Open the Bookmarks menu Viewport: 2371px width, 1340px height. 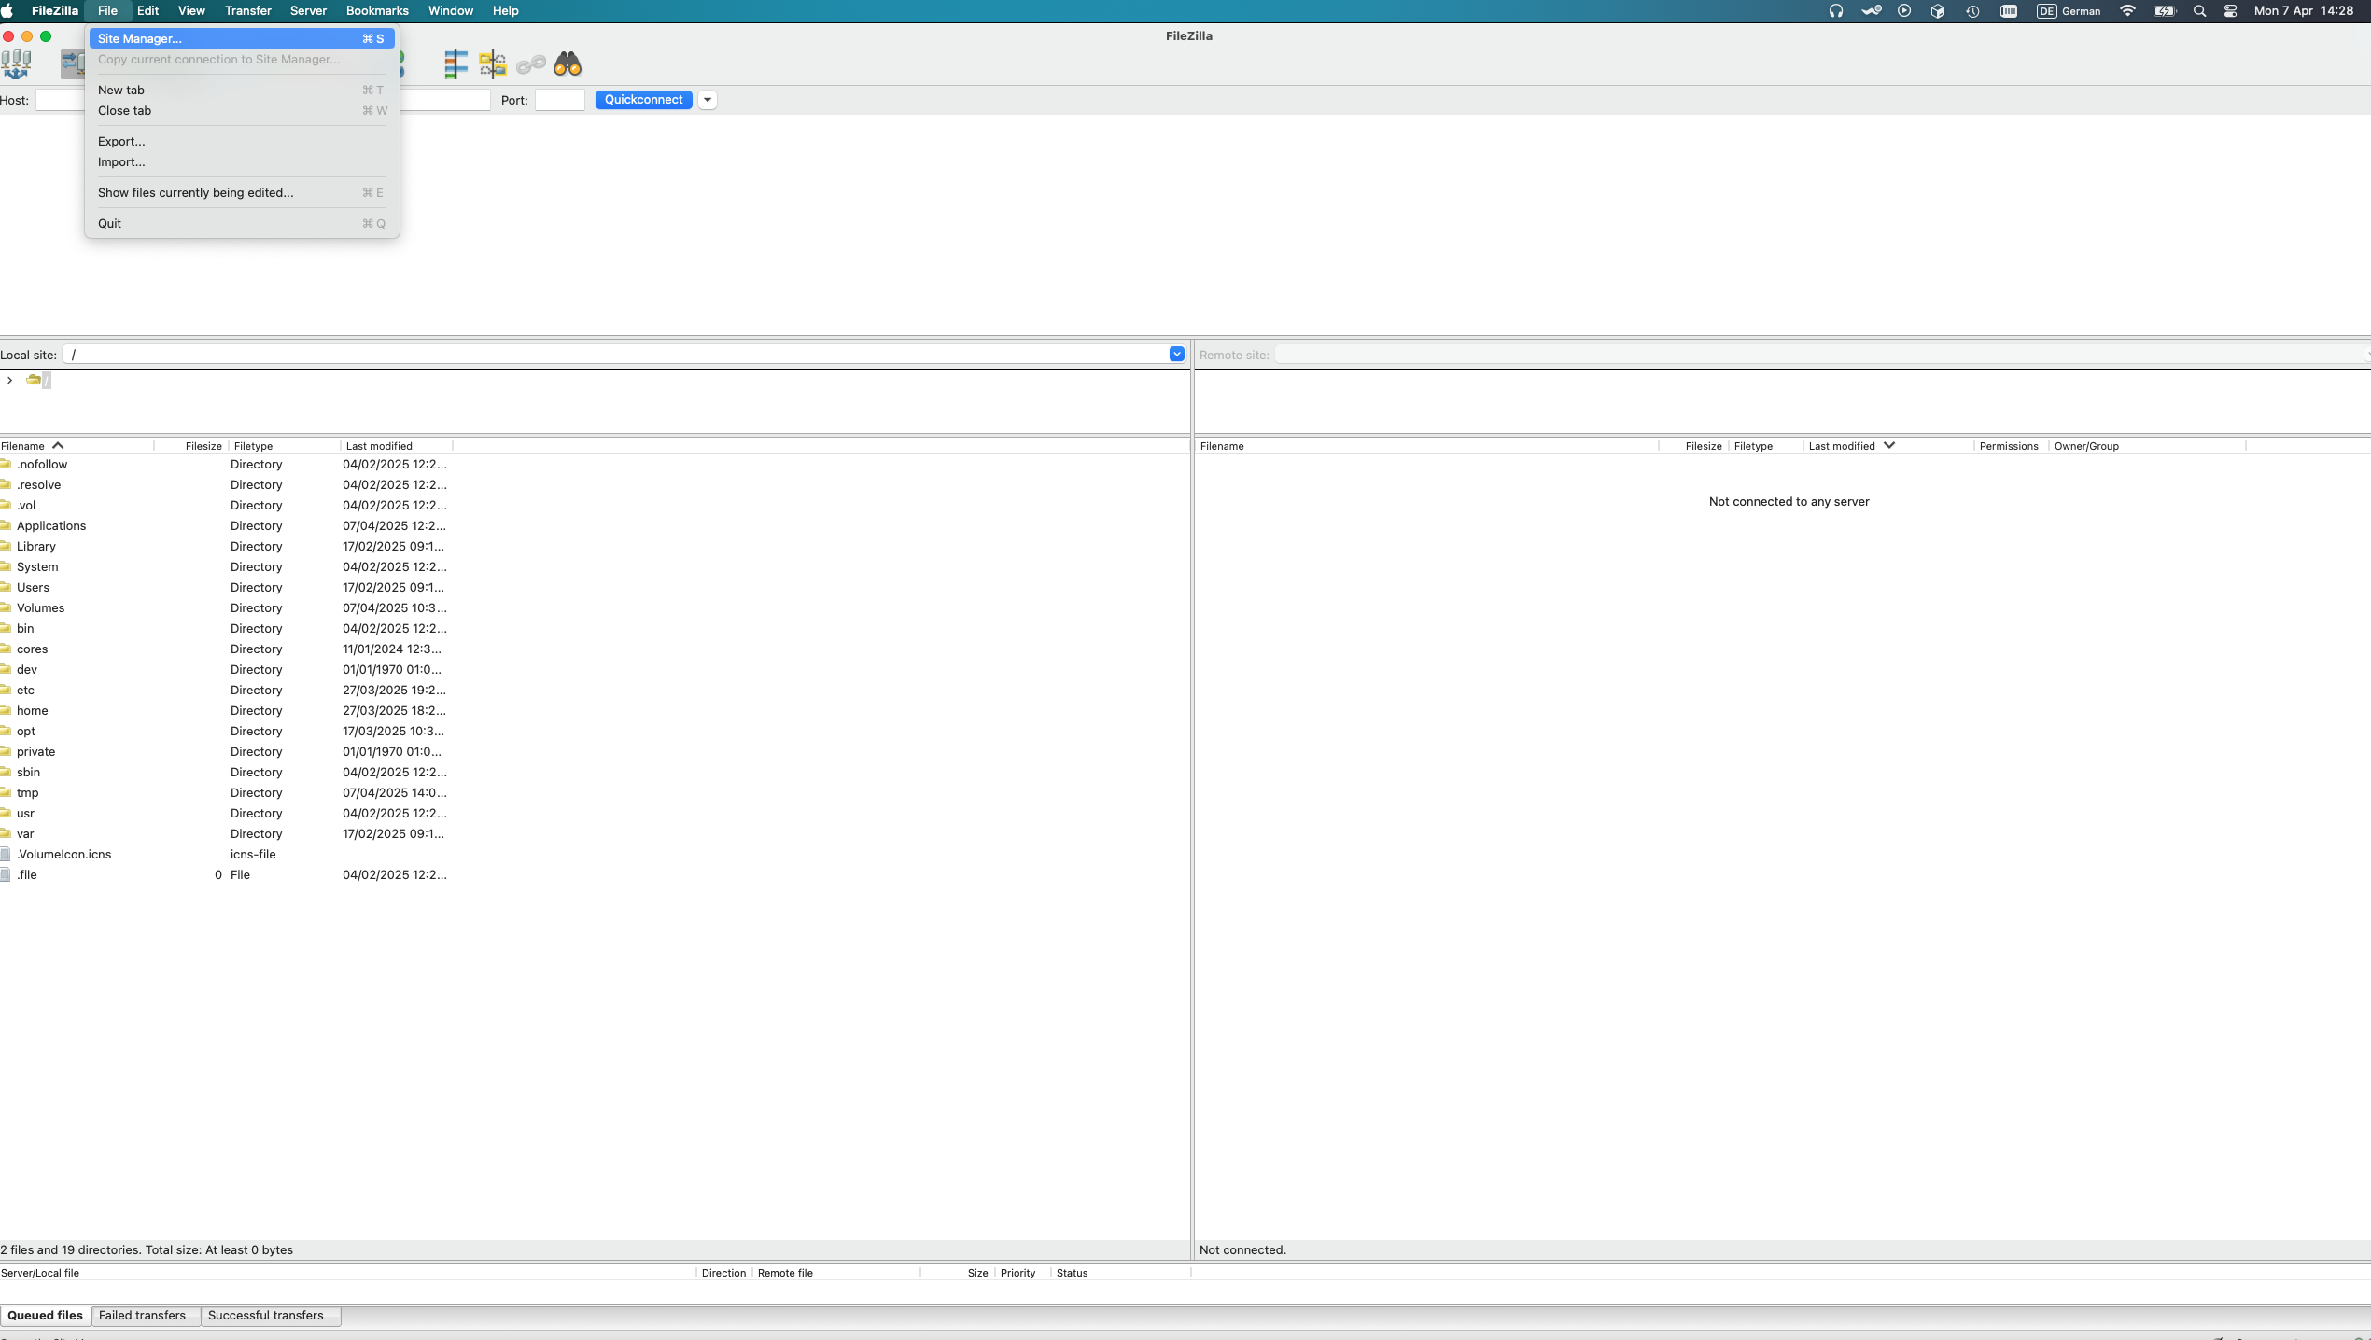point(376,11)
